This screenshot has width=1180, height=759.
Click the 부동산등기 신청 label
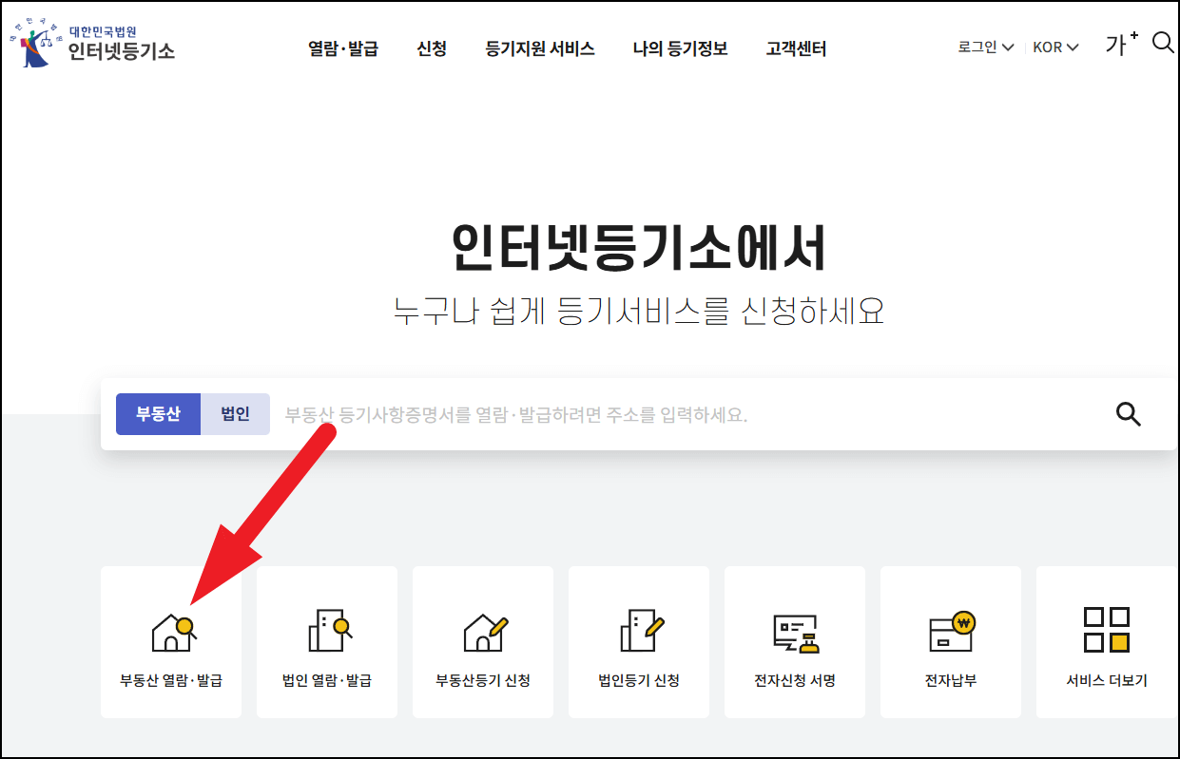pyautogui.click(x=483, y=680)
